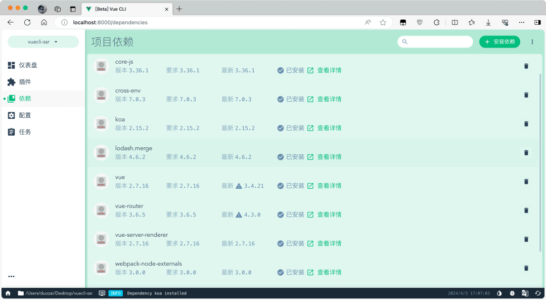Click vue-router latest version warning icon
The image size is (546, 300).
[x=239, y=215]
